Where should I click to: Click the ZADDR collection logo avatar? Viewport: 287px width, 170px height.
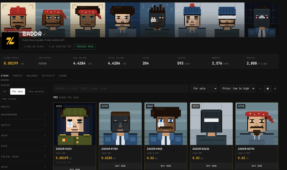tap(10, 41)
